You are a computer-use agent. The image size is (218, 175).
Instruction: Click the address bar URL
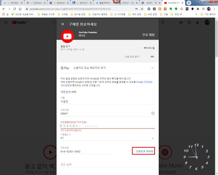[70, 9]
